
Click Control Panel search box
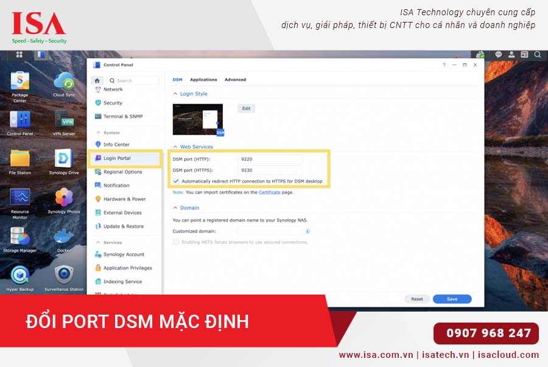(133, 81)
